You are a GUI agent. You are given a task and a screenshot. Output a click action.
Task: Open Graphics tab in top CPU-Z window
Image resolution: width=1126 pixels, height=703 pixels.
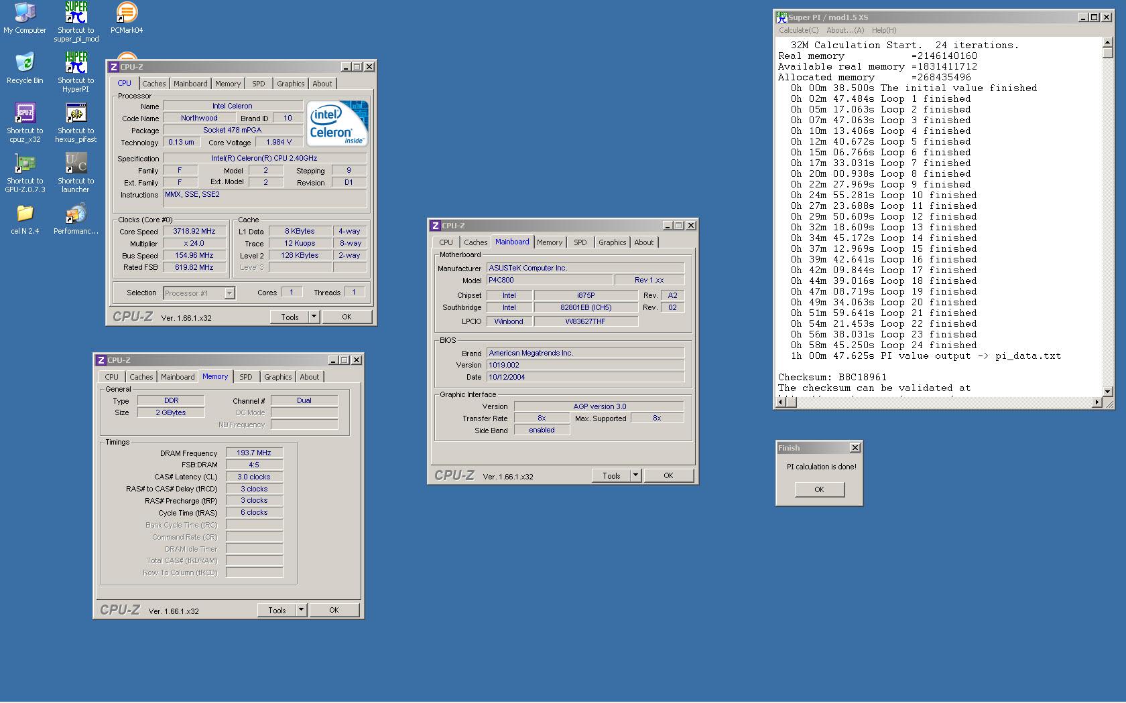pos(291,84)
